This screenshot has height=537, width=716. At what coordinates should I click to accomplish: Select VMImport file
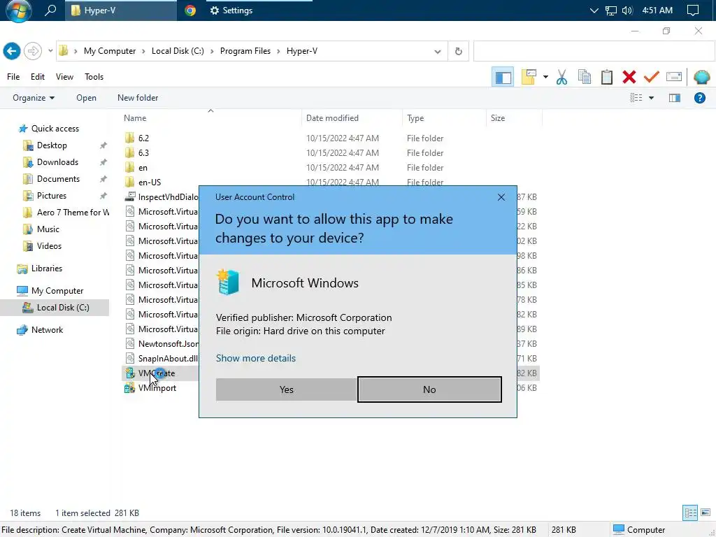coord(157,387)
